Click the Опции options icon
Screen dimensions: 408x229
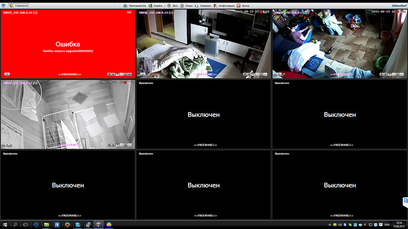tap(182, 6)
